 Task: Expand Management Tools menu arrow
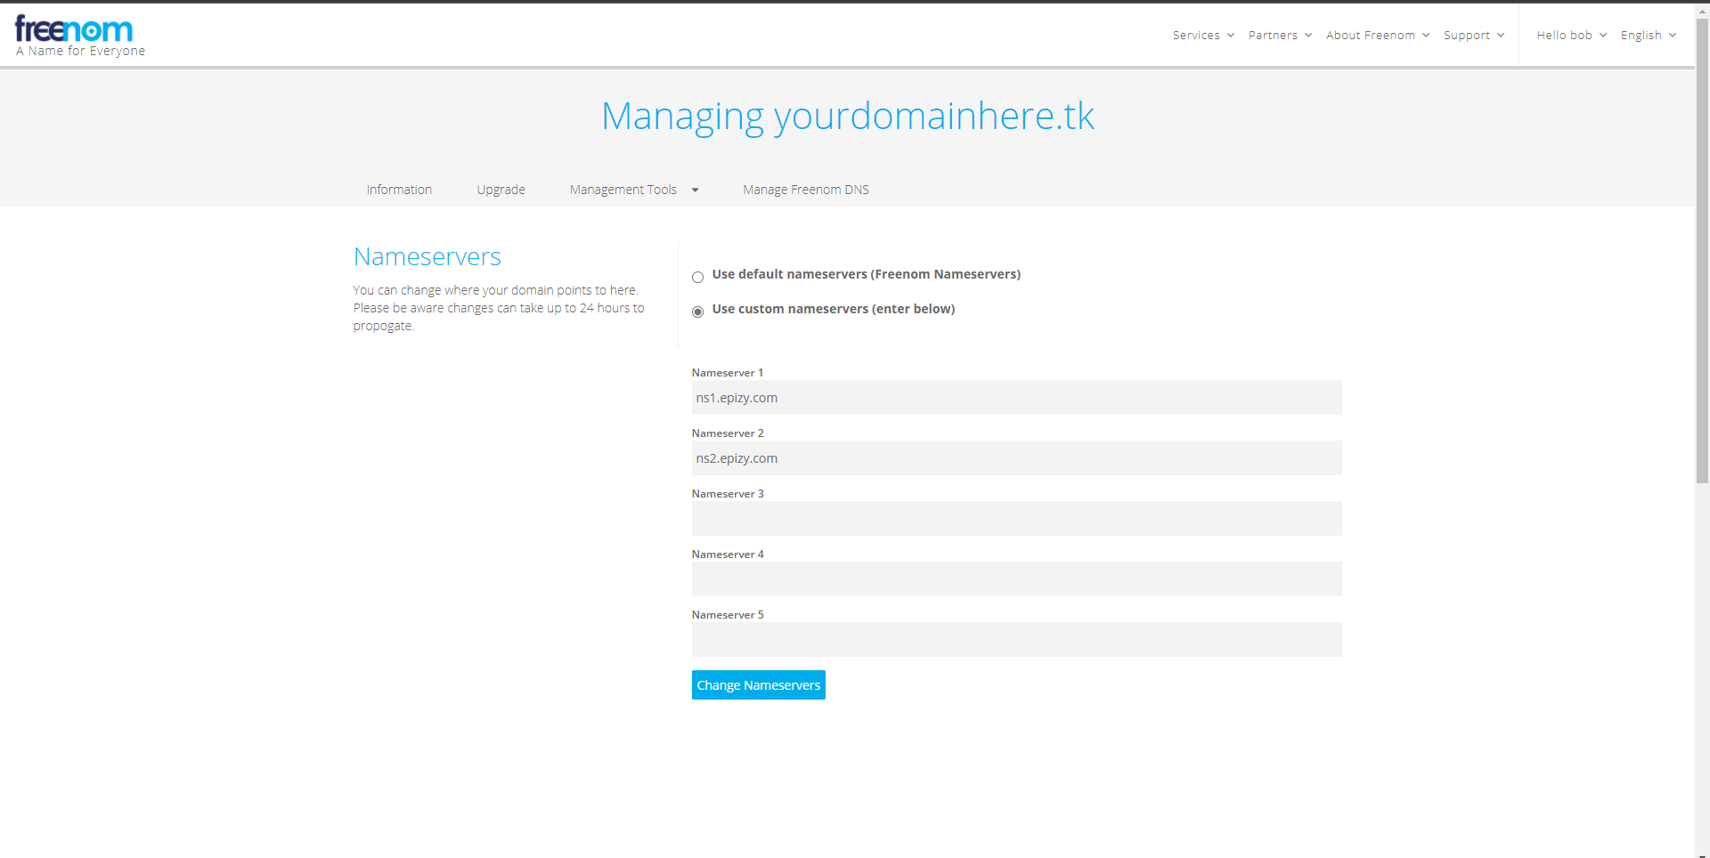(696, 190)
